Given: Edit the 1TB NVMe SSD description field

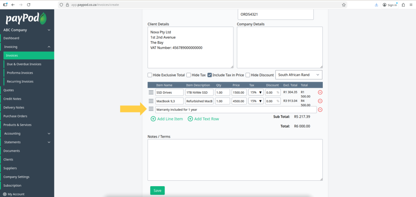Looking at the screenshot, I should click(x=200, y=93).
